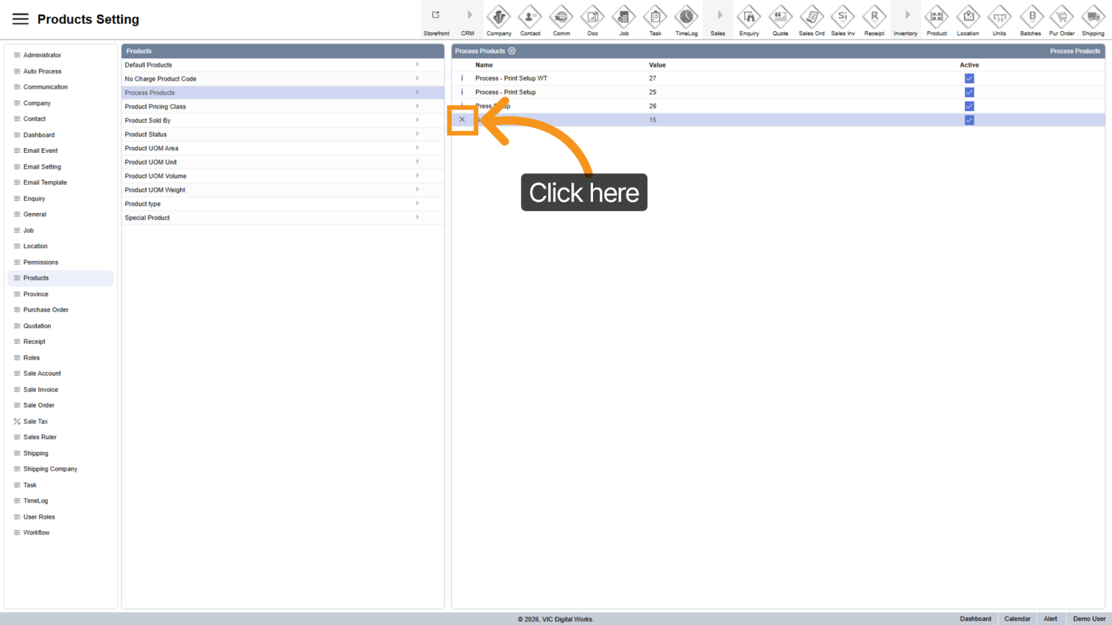
Task: Expand Product Sold By chevron
Action: pos(417,120)
